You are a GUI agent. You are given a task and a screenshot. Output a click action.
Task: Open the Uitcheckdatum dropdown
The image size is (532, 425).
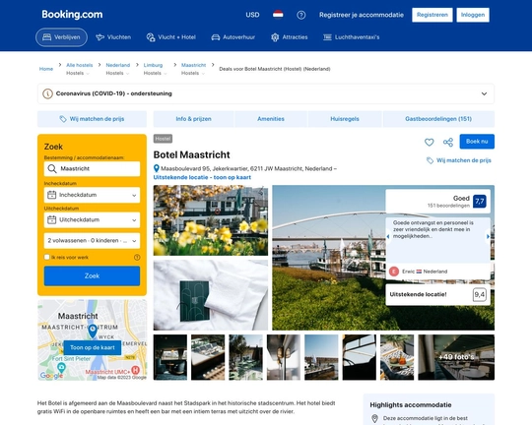point(92,220)
